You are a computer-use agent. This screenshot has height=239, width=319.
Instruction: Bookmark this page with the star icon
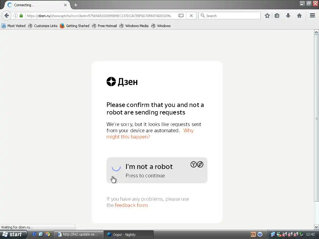[x=267, y=16]
